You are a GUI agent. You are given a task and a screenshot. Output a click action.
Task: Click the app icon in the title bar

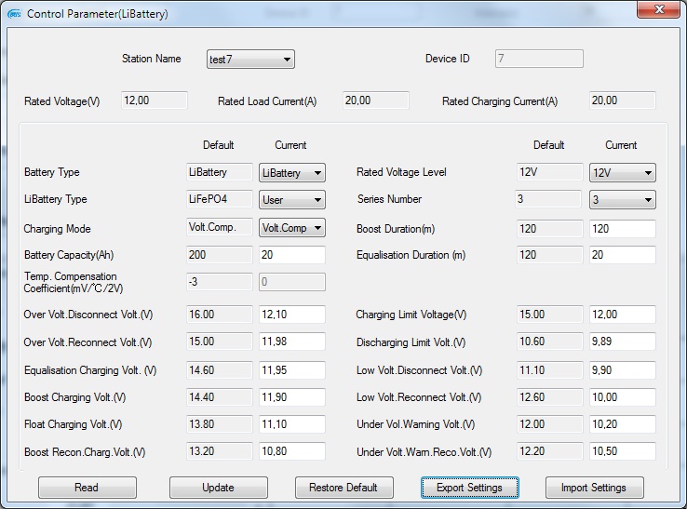tap(14, 14)
